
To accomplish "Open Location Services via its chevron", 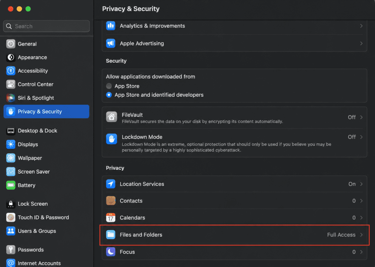I will tap(361, 184).
